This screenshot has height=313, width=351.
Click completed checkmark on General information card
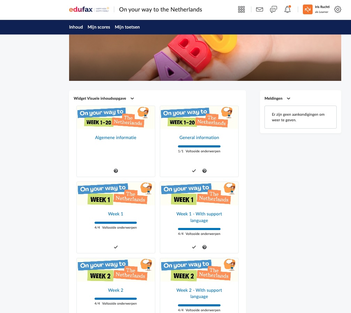tap(194, 171)
